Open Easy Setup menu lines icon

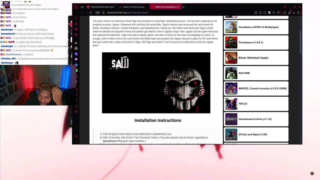tap(298, 12)
